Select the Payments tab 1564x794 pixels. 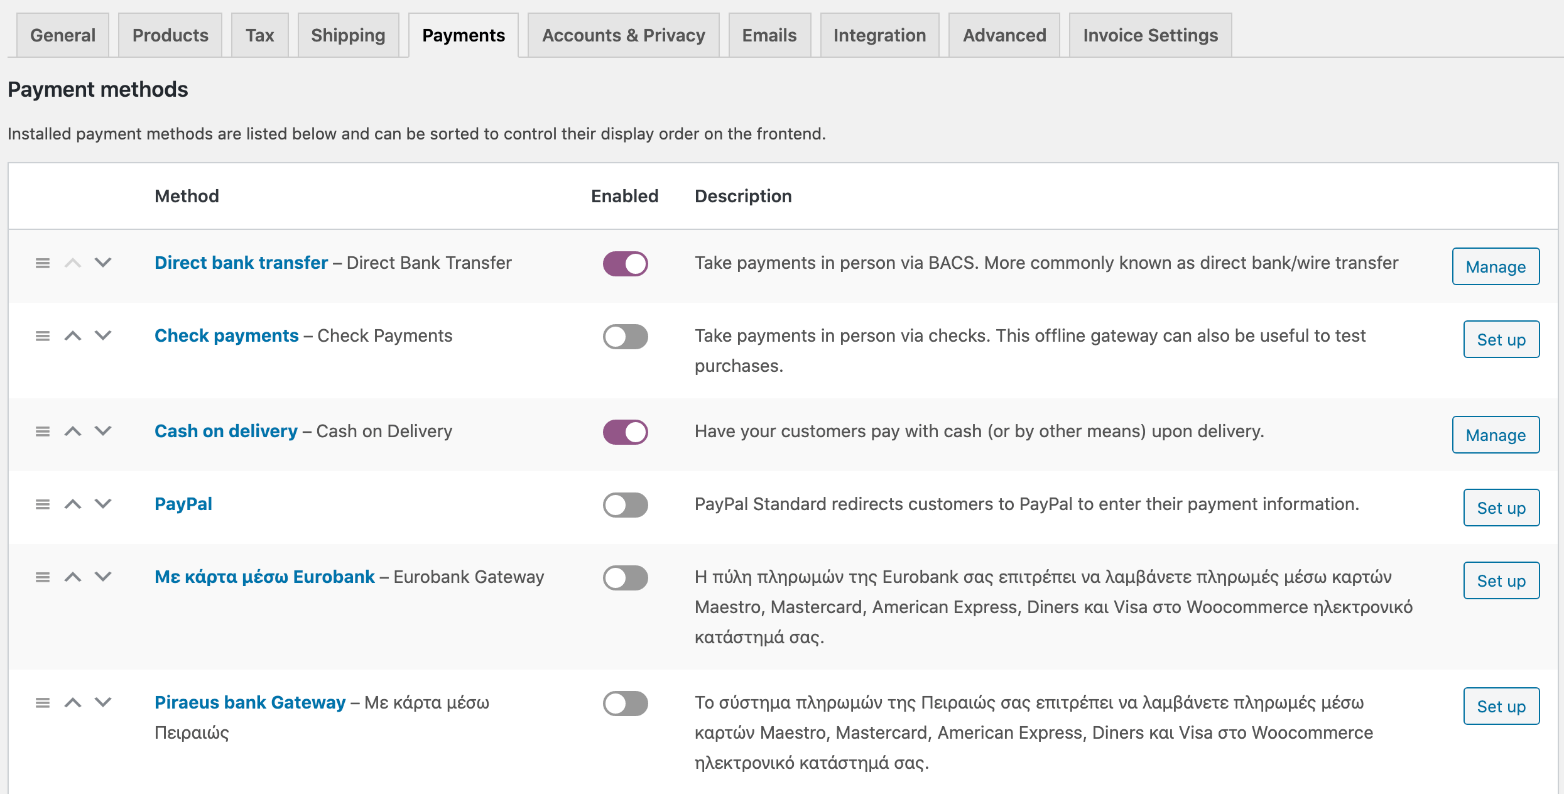pyautogui.click(x=464, y=35)
